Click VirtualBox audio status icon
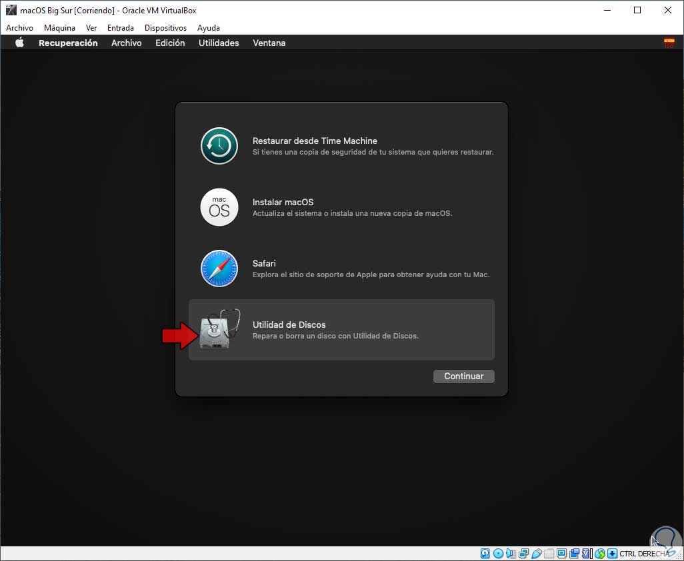Viewport: 684px width, 561px height. [x=511, y=554]
